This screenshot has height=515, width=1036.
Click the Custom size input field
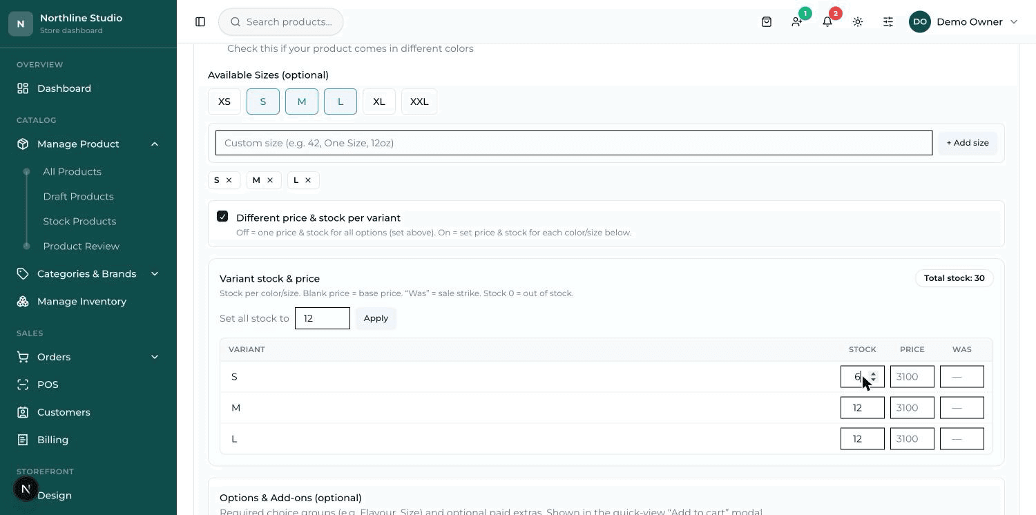pos(574,143)
